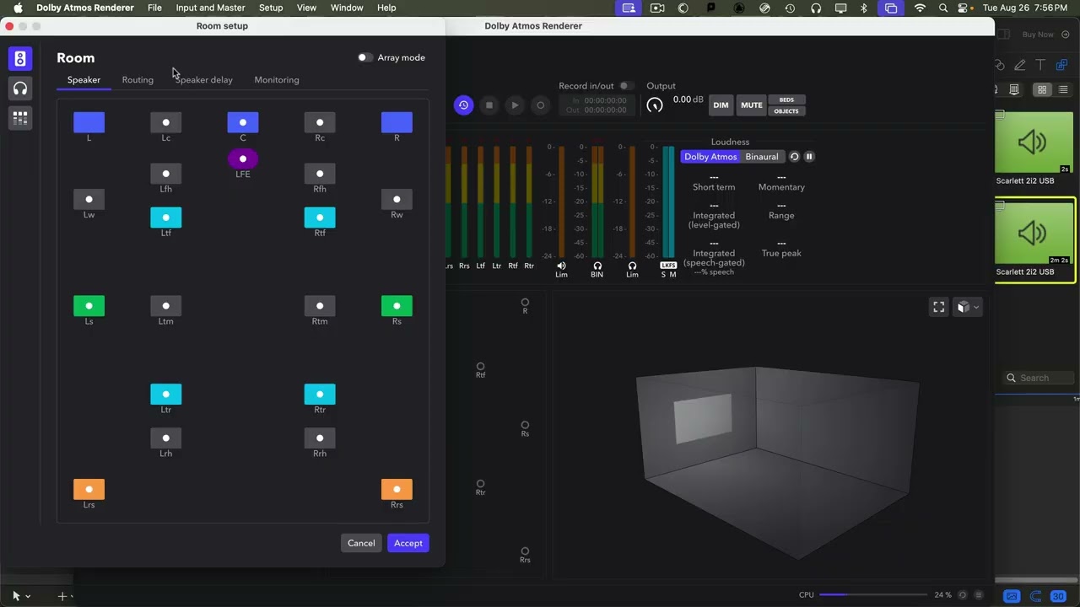This screenshot has height=607, width=1080.
Task: Open the Headphone settings sidebar icon
Action: pos(20,88)
